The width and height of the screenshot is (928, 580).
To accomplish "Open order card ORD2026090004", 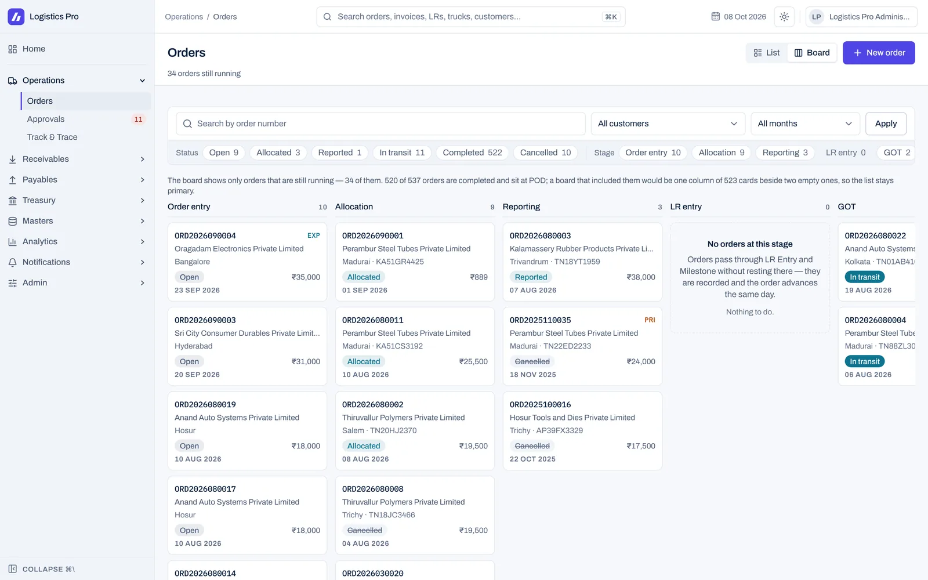I will (247, 262).
